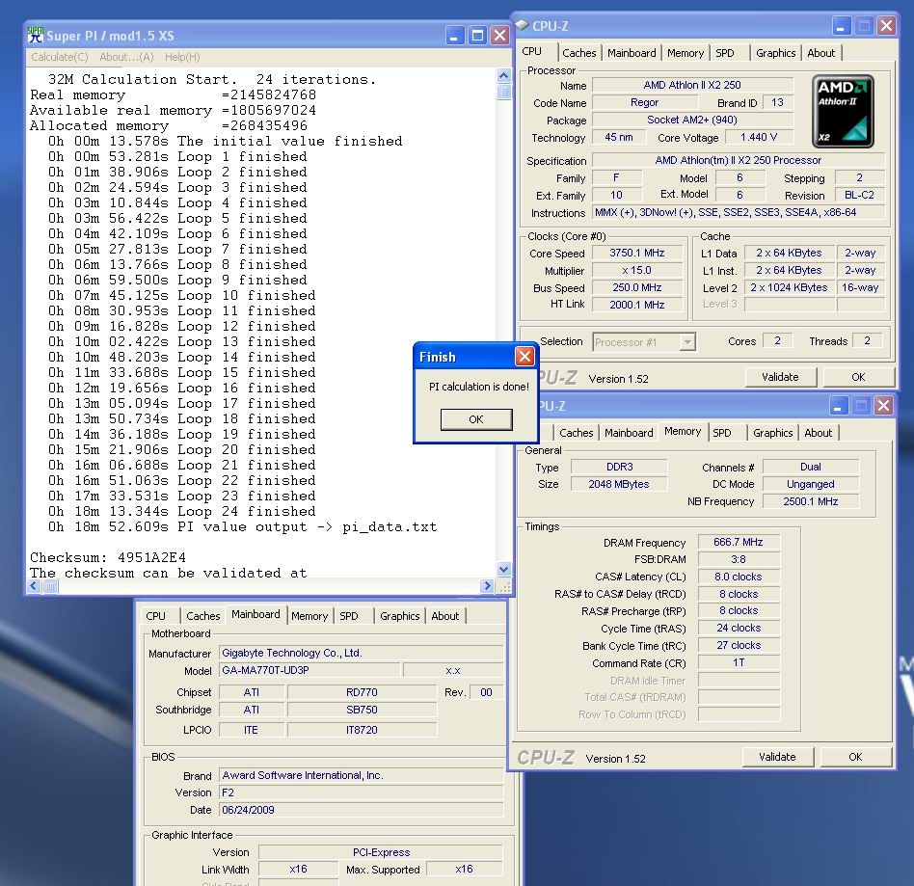Click the left arrow of Super PI horizontal scrollbar
Screen dimensions: 914x886
(x=34, y=586)
